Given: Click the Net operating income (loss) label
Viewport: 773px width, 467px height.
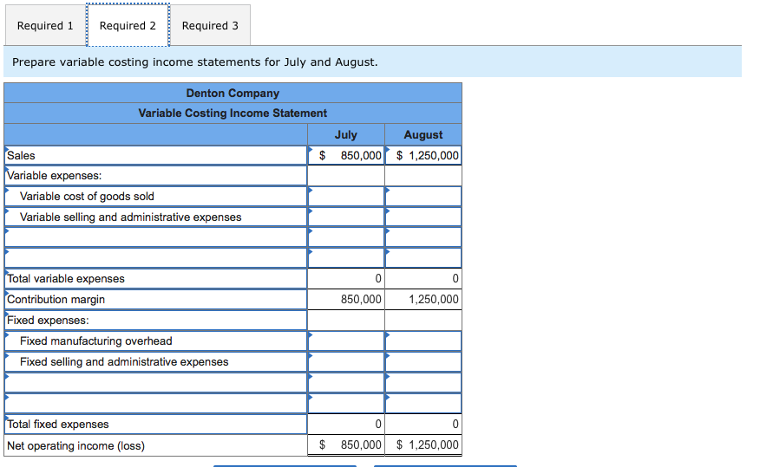Looking at the screenshot, I should pyautogui.click(x=76, y=446).
